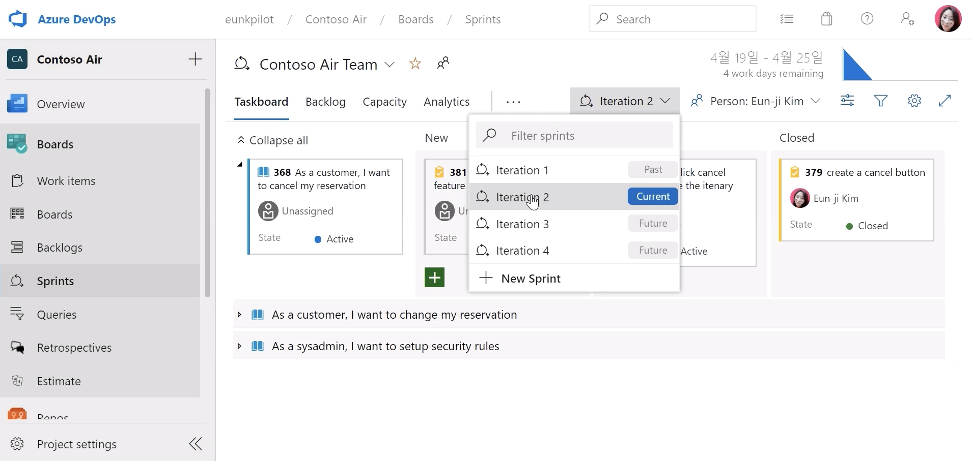This screenshot has height=461, width=972.
Task: Select Iteration 2 current sprint
Action: (574, 197)
